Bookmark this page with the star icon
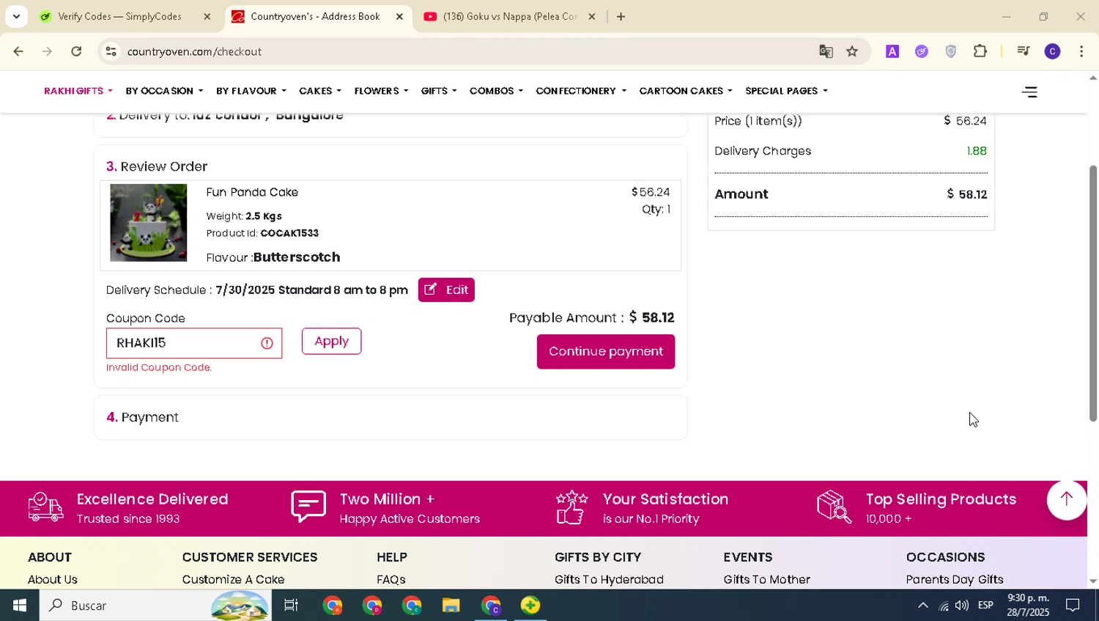 coord(852,51)
